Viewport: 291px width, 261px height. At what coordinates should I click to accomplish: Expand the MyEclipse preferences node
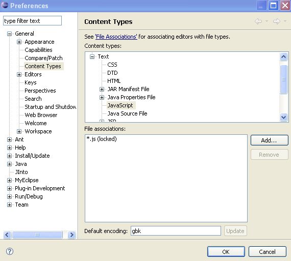9,180
